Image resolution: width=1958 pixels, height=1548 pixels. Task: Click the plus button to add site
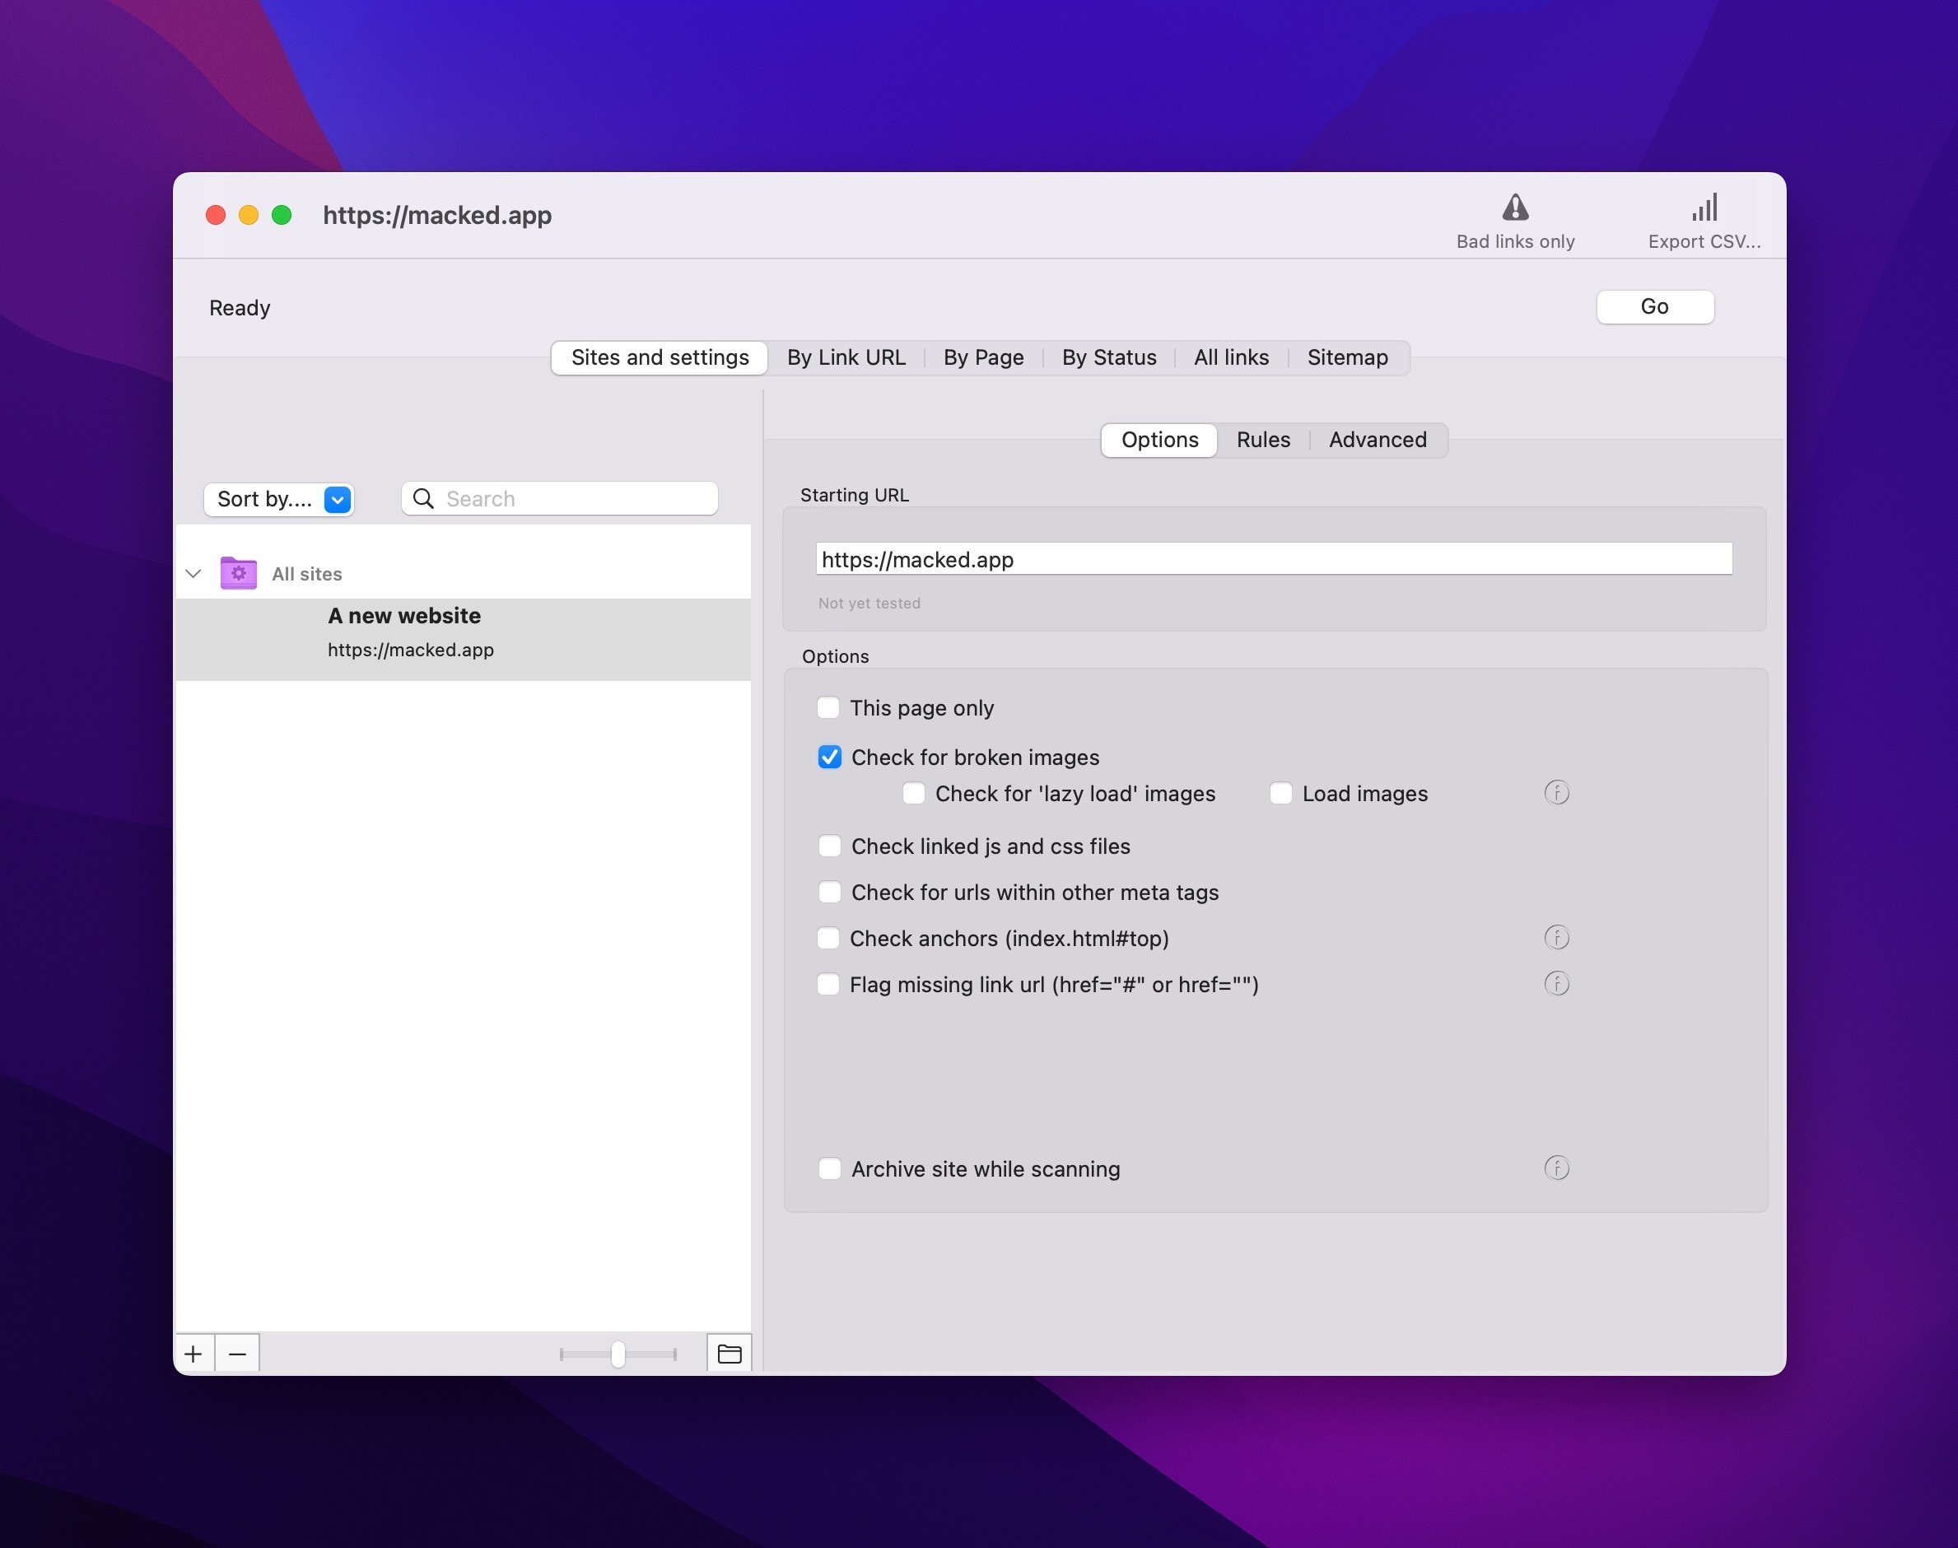pyautogui.click(x=193, y=1353)
